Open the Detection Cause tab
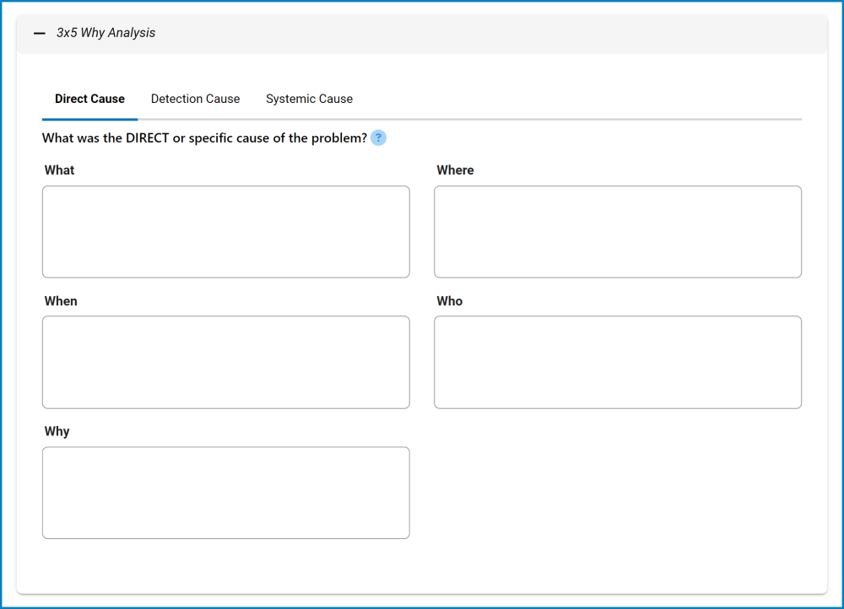This screenshot has height=609, width=844. 195,99
